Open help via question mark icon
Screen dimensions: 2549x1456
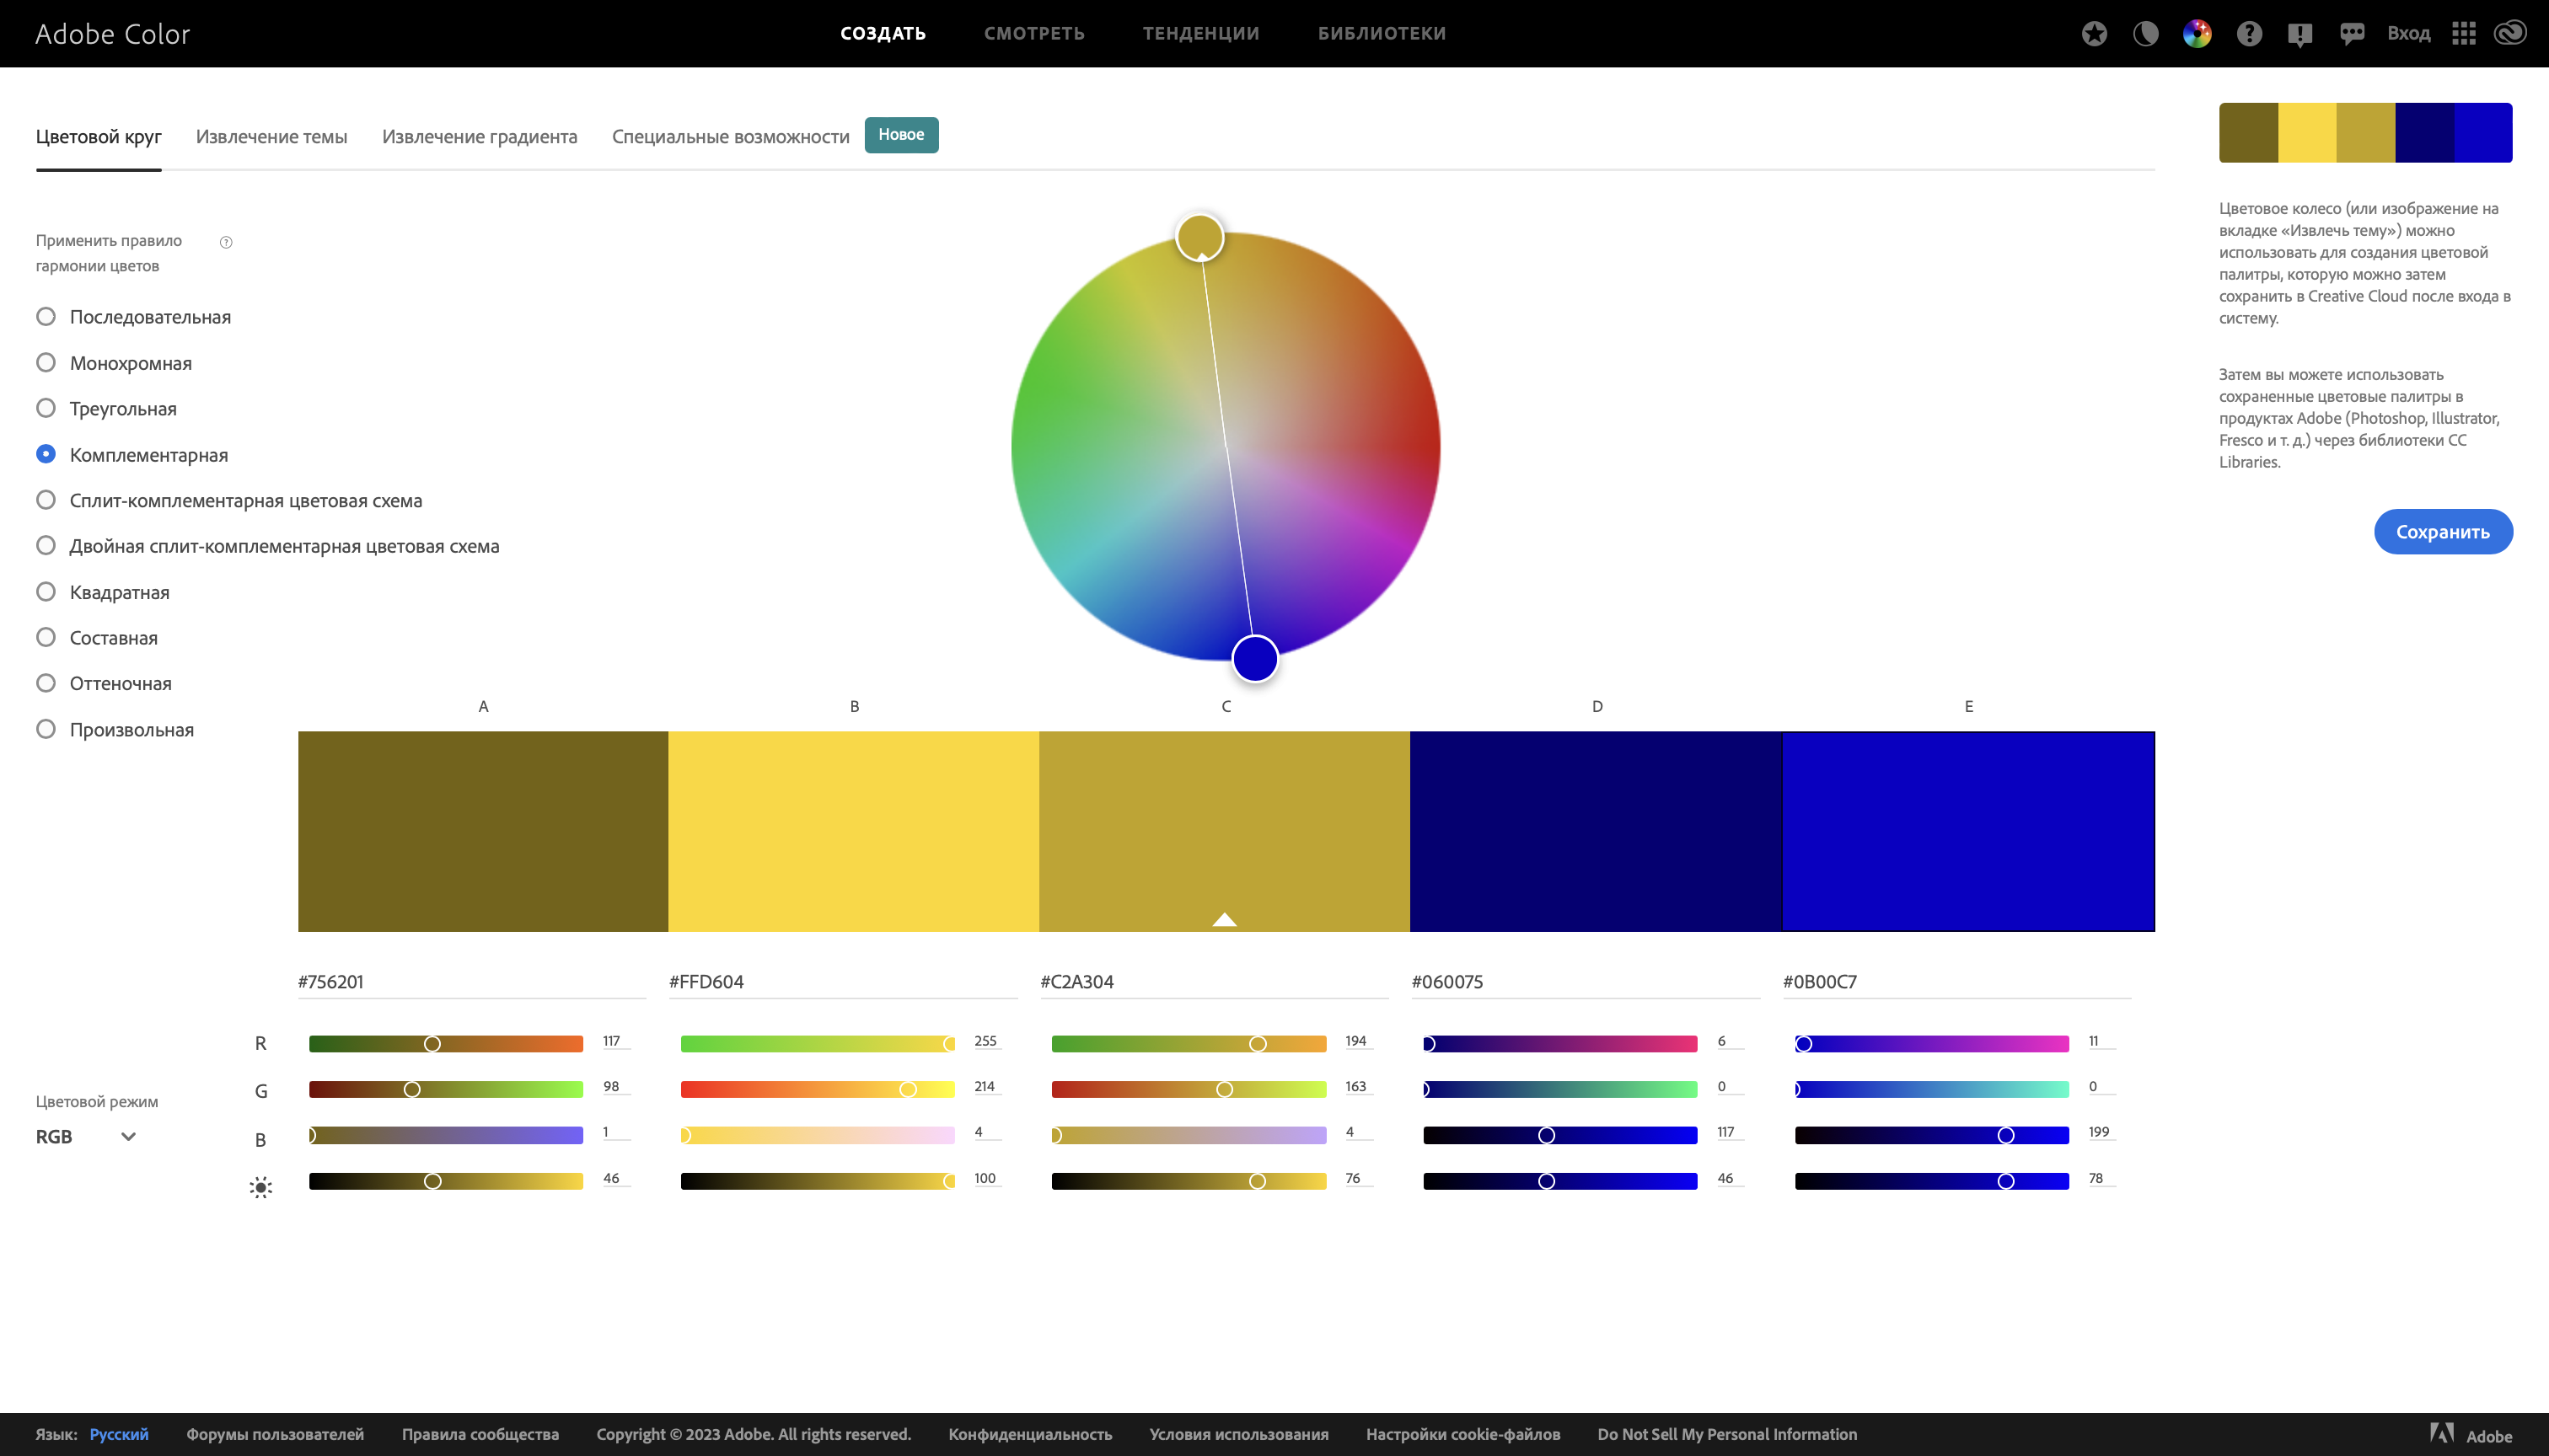tap(2249, 33)
